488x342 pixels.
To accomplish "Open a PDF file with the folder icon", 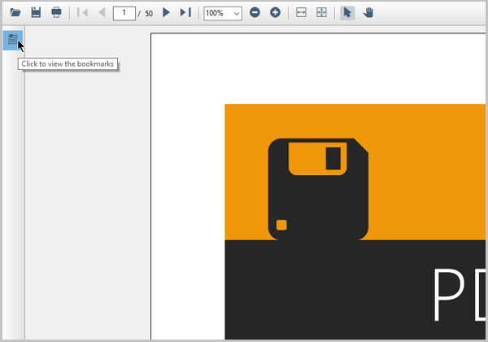I will click(15, 12).
